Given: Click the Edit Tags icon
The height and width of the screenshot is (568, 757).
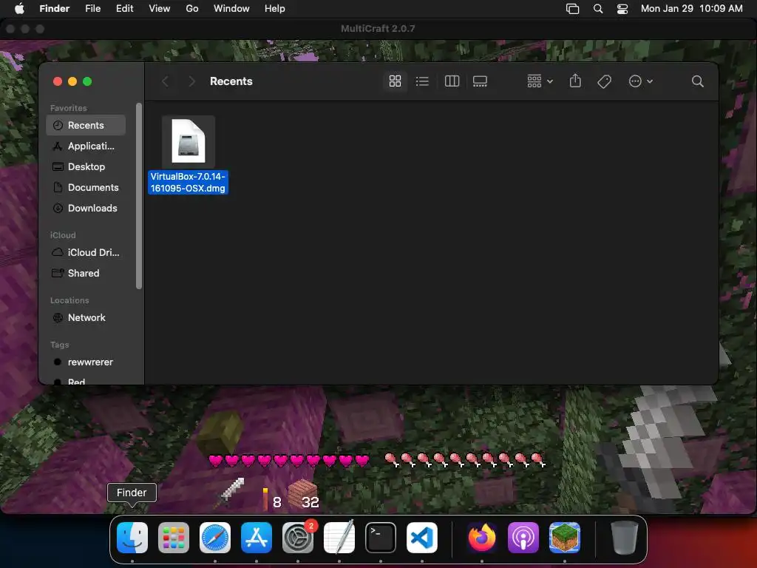Looking at the screenshot, I should (605, 81).
